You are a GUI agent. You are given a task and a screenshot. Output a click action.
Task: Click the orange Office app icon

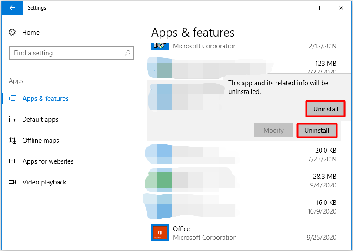click(160, 232)
